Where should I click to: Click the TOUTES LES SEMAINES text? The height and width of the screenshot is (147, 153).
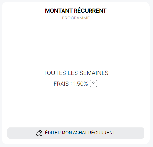[76, 73]
